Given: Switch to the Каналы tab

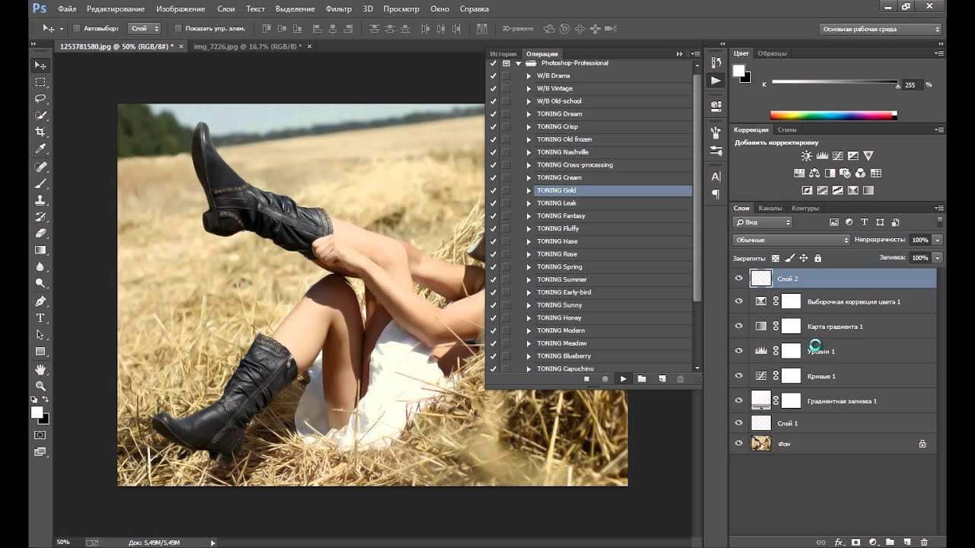Looking at the screenshot, I should tap(770, 208).
